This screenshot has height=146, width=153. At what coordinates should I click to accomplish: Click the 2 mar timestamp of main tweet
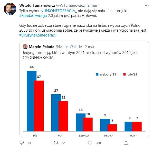(x=92, y=5)
